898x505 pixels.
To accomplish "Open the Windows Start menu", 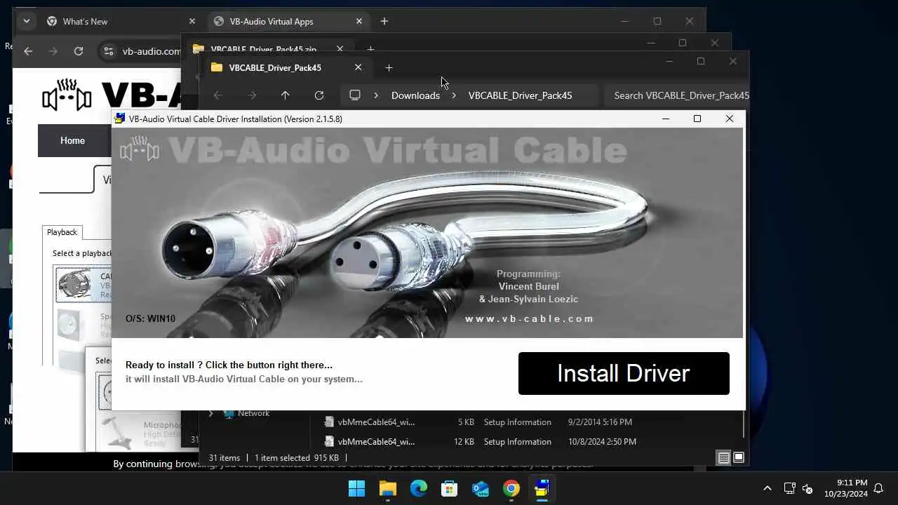I will [x=356, y=488].
